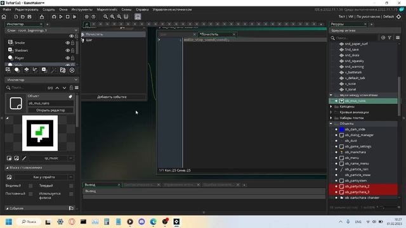The image size is (406, 228).
Task: Expand the Кривые анимации folder
Action: [x=331, y=112]
